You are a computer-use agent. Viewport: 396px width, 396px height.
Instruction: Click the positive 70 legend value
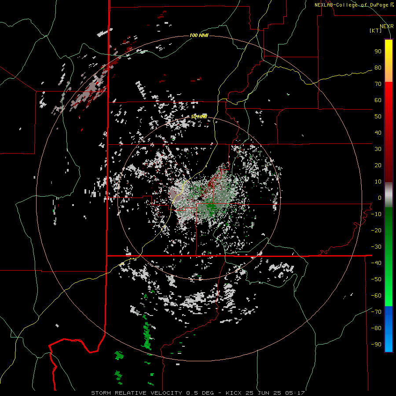(378, 84)
